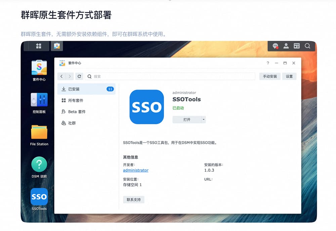
Task: Select Beta 套件 in the sidebar
Action: point(86,112)
